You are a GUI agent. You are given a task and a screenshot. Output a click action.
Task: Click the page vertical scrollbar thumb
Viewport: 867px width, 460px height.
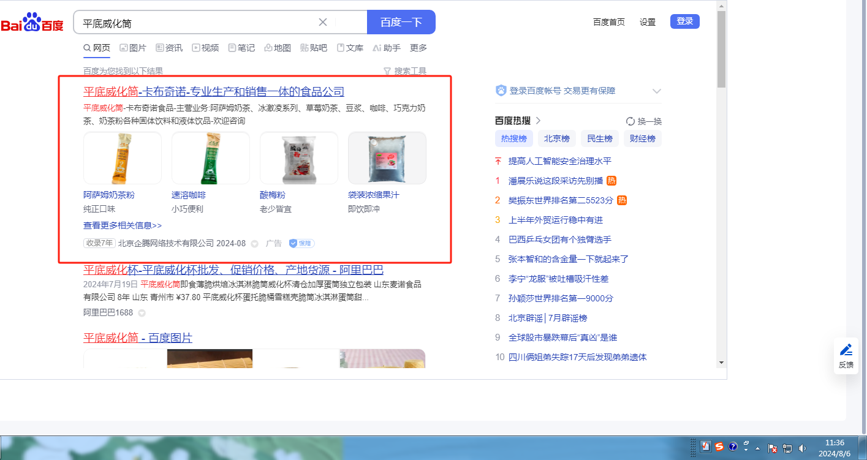point(721,49)
